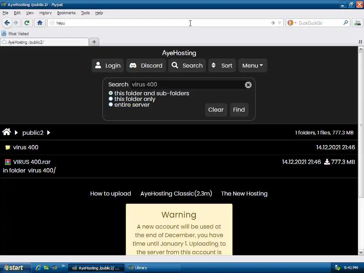Click the Sort button

(x=222, y=65)
